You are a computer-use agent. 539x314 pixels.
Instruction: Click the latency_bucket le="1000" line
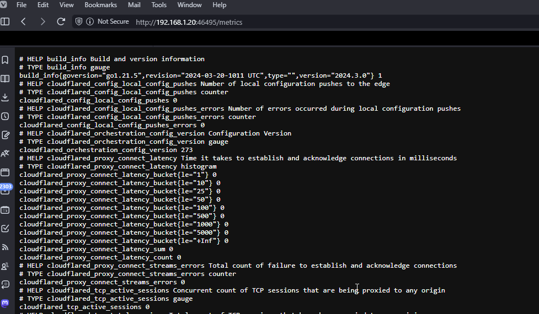click(x=124, y=224)
